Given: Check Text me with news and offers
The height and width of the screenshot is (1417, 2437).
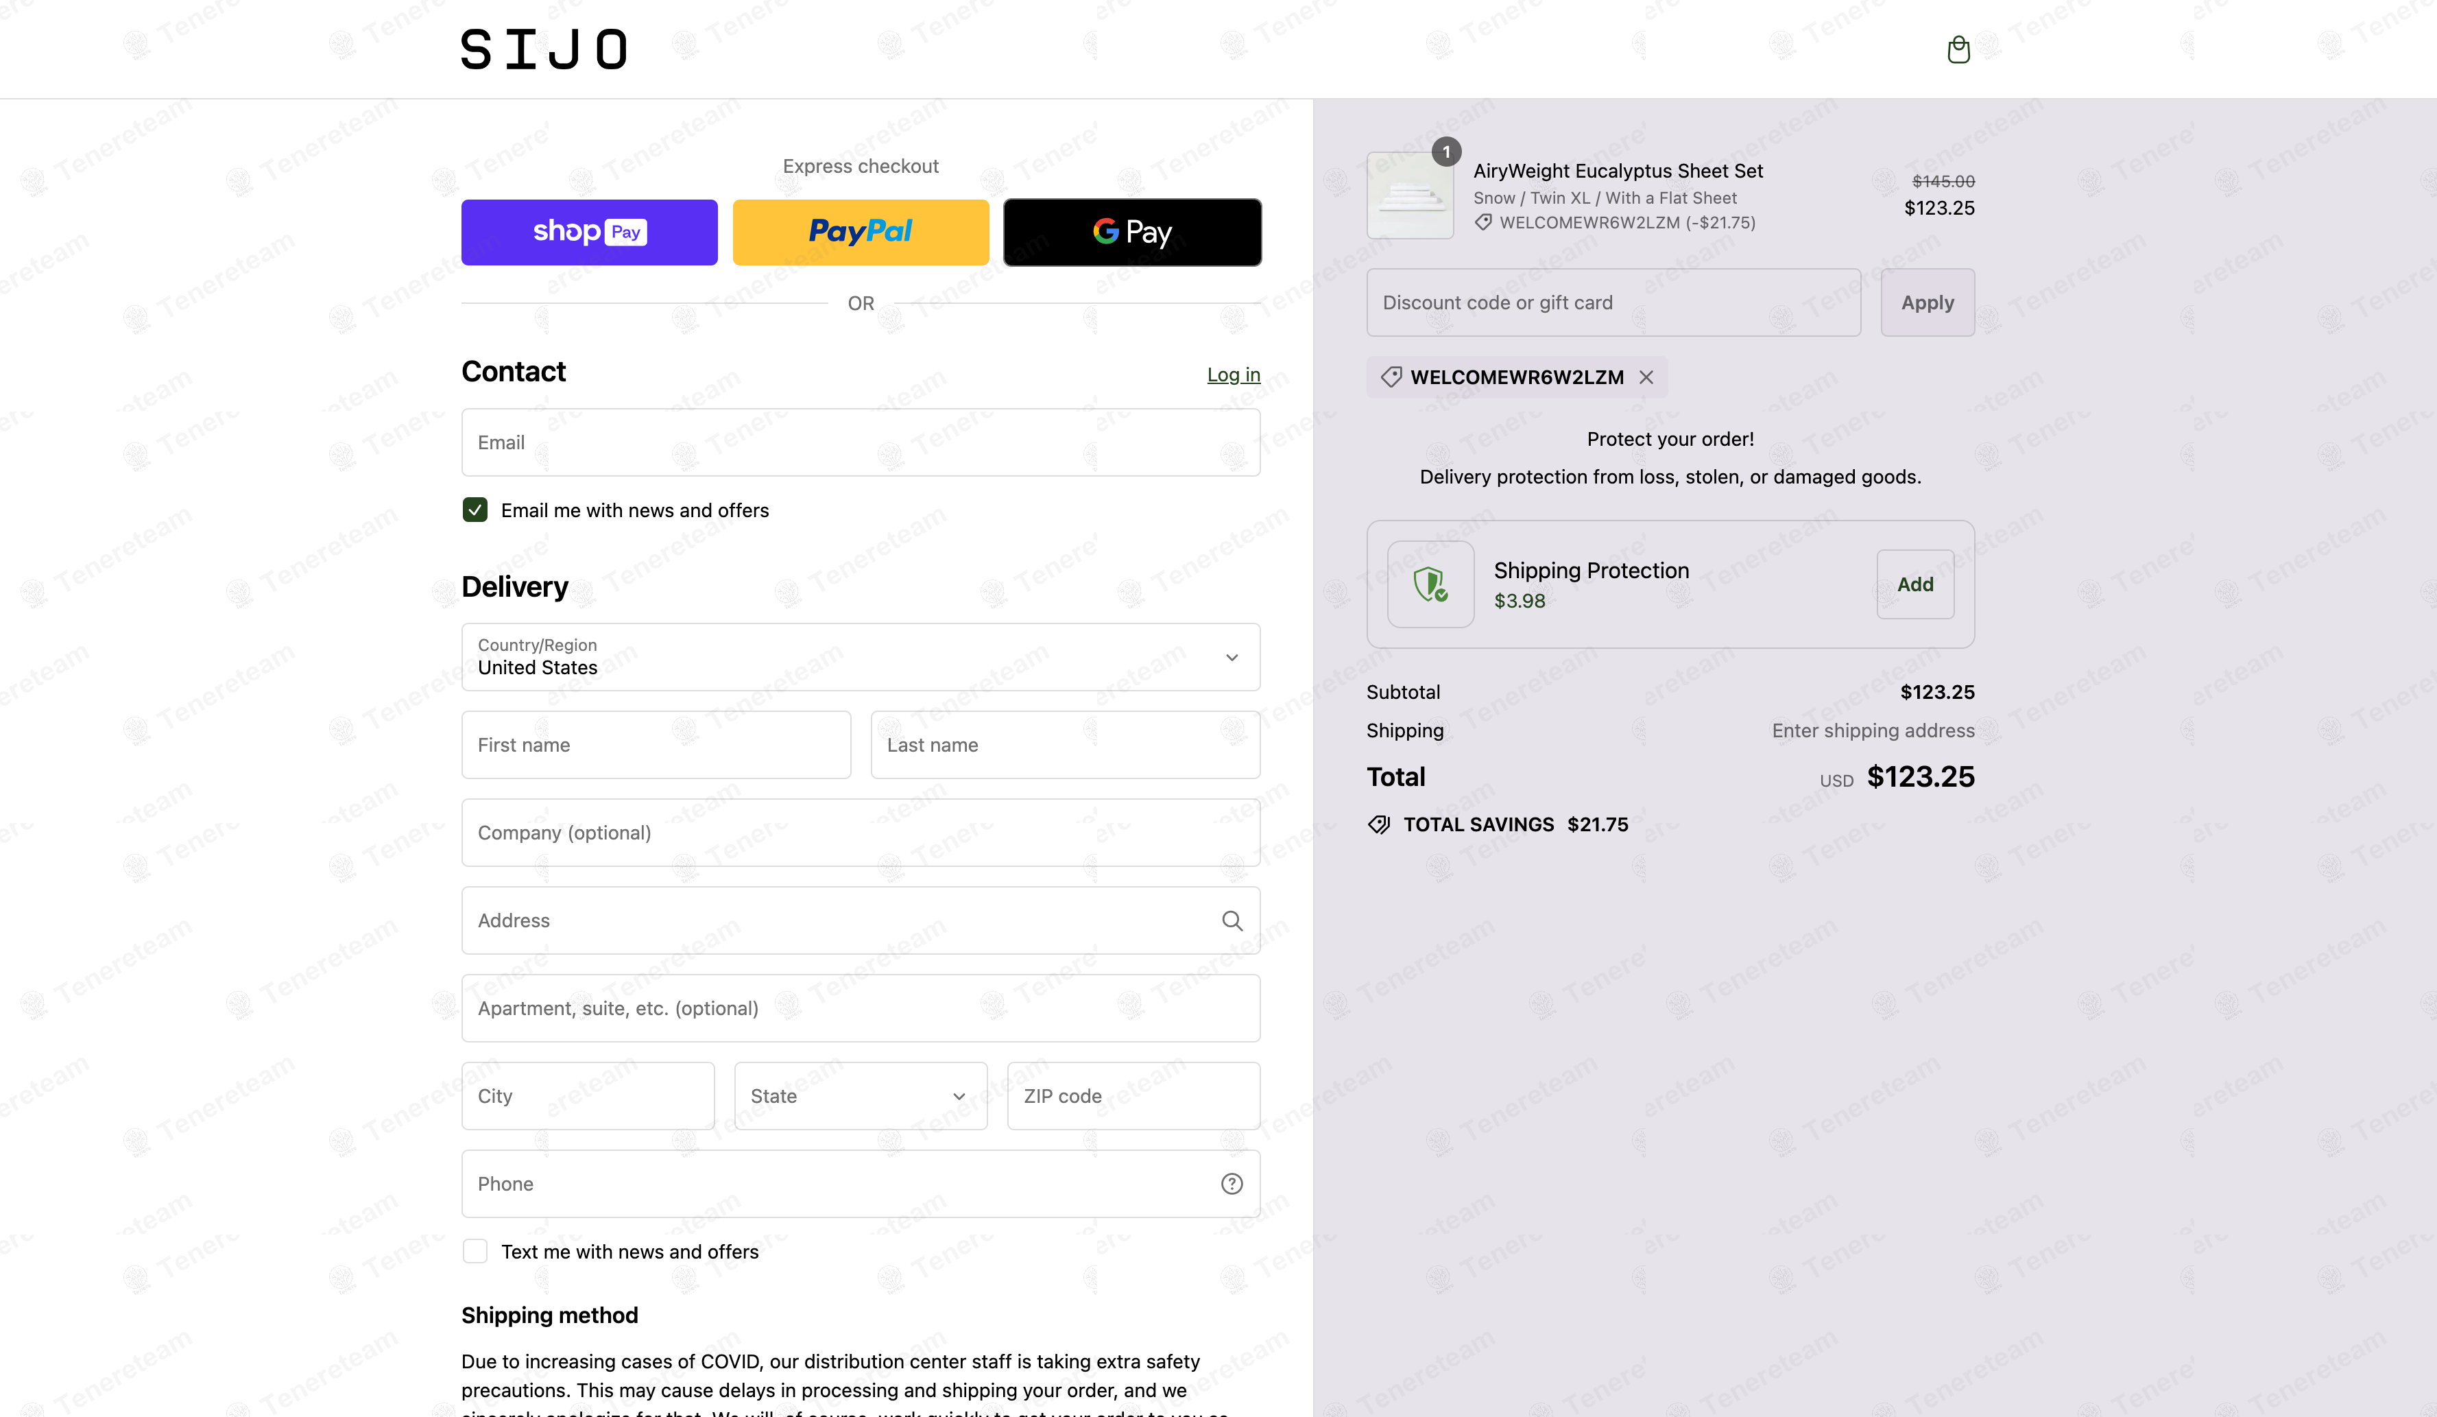Looking at the screenshot, I should (x=475, y=1252).
